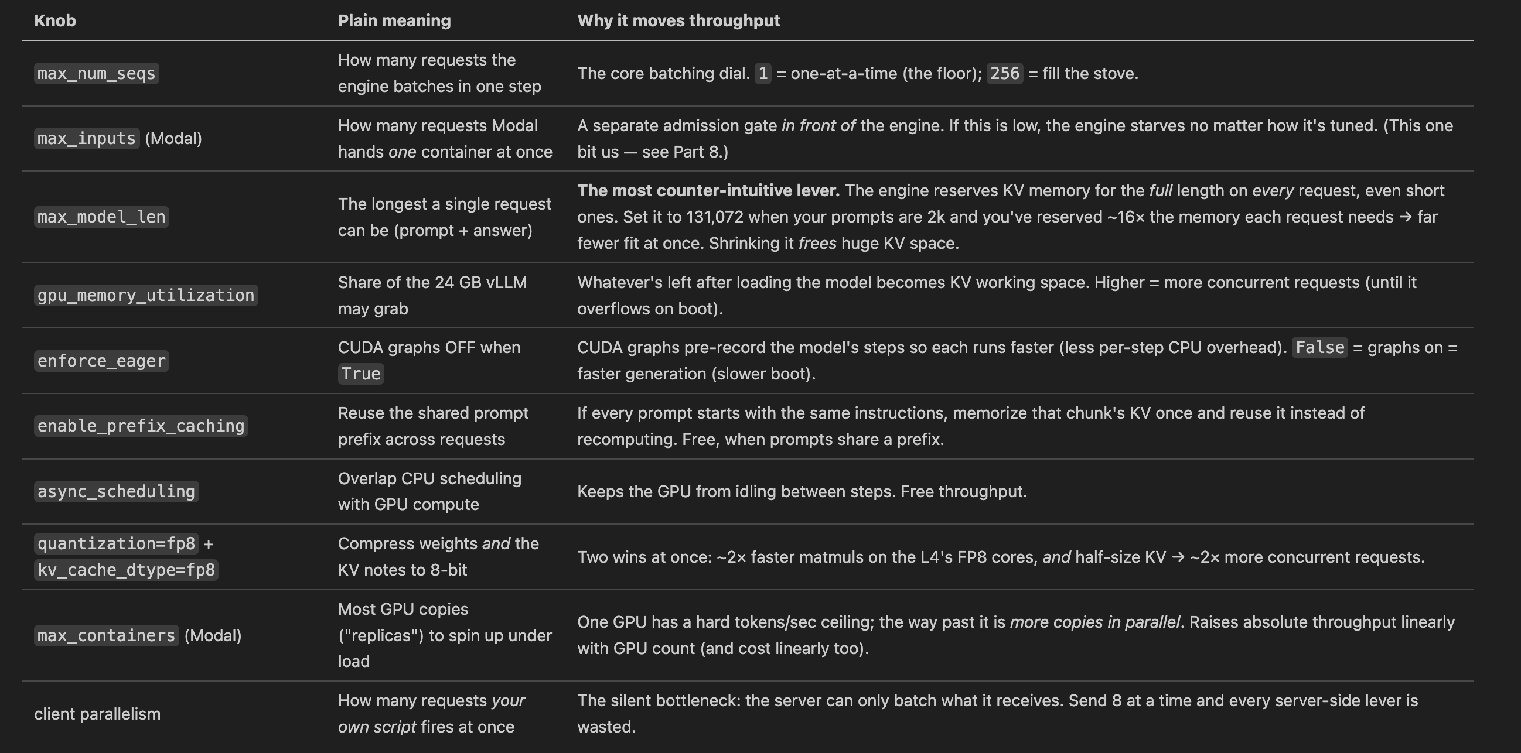Click the Knob column header
The width and height of the screenshot is (1521, 753).
pyautogui.click(x=55, y=20)
